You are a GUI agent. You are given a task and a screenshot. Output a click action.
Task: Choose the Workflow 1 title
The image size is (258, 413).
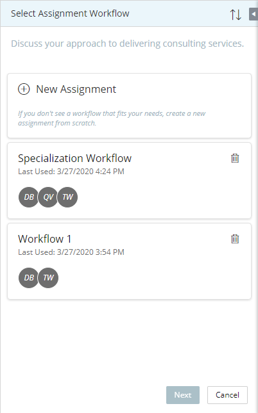point(45,239)
